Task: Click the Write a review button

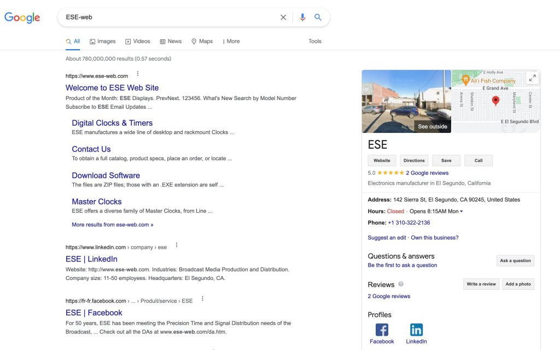Action: pyautogui.click(x=481, y=284)
